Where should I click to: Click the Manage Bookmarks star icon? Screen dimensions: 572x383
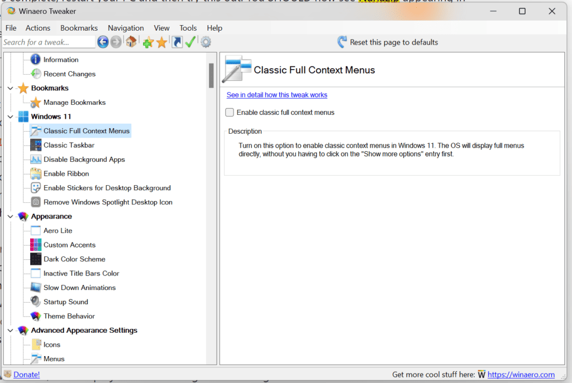point(35,103)
